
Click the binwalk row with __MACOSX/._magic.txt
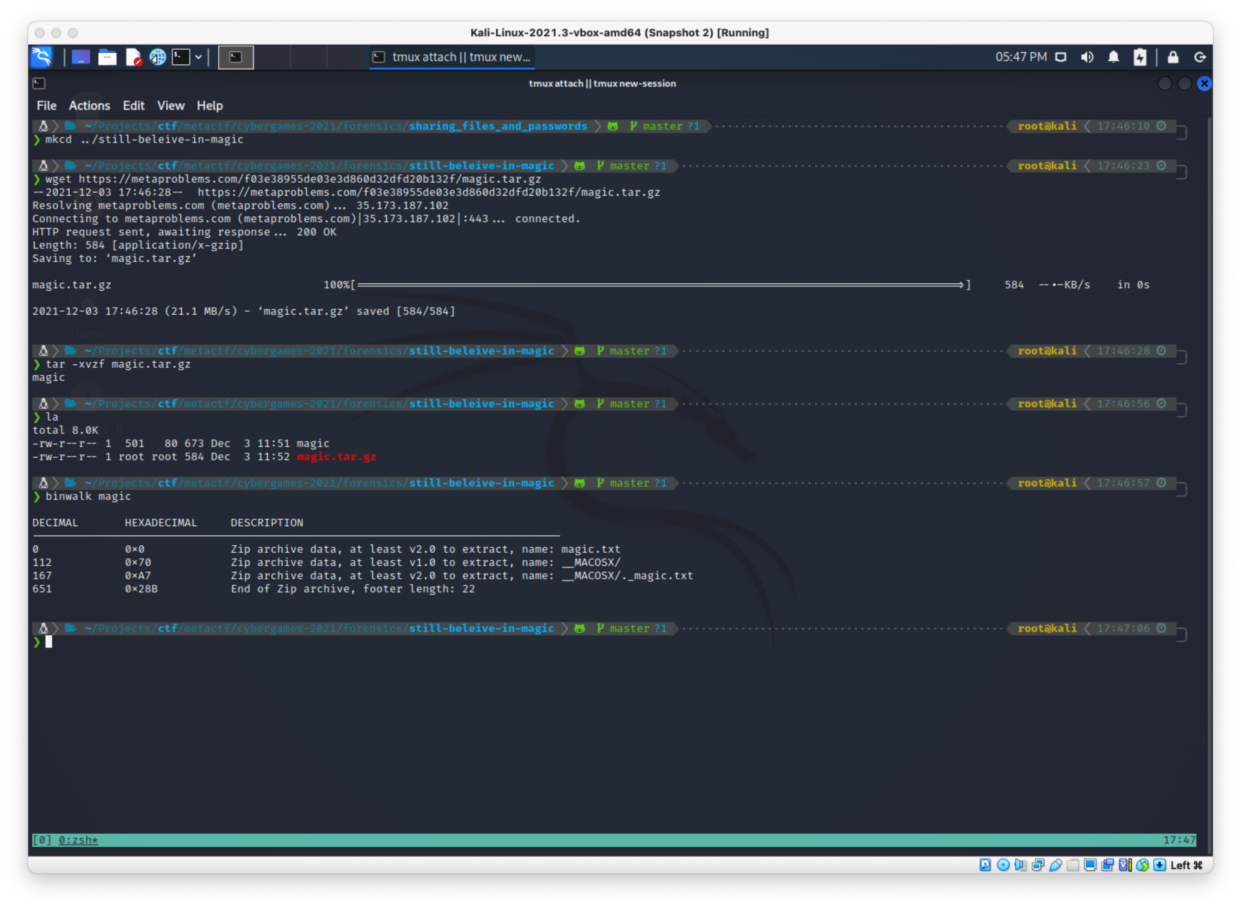pyautogui.click(x=363, y=575)
